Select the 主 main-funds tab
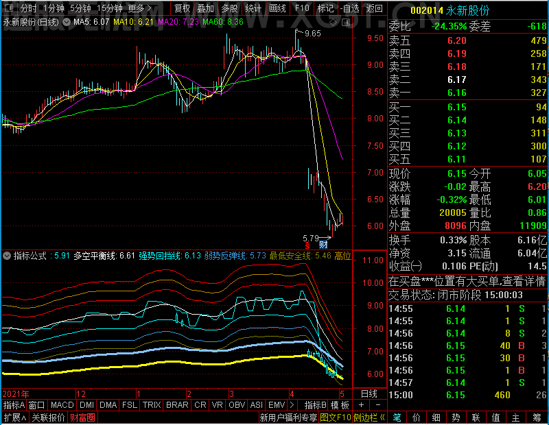 [x=516, y=417]
